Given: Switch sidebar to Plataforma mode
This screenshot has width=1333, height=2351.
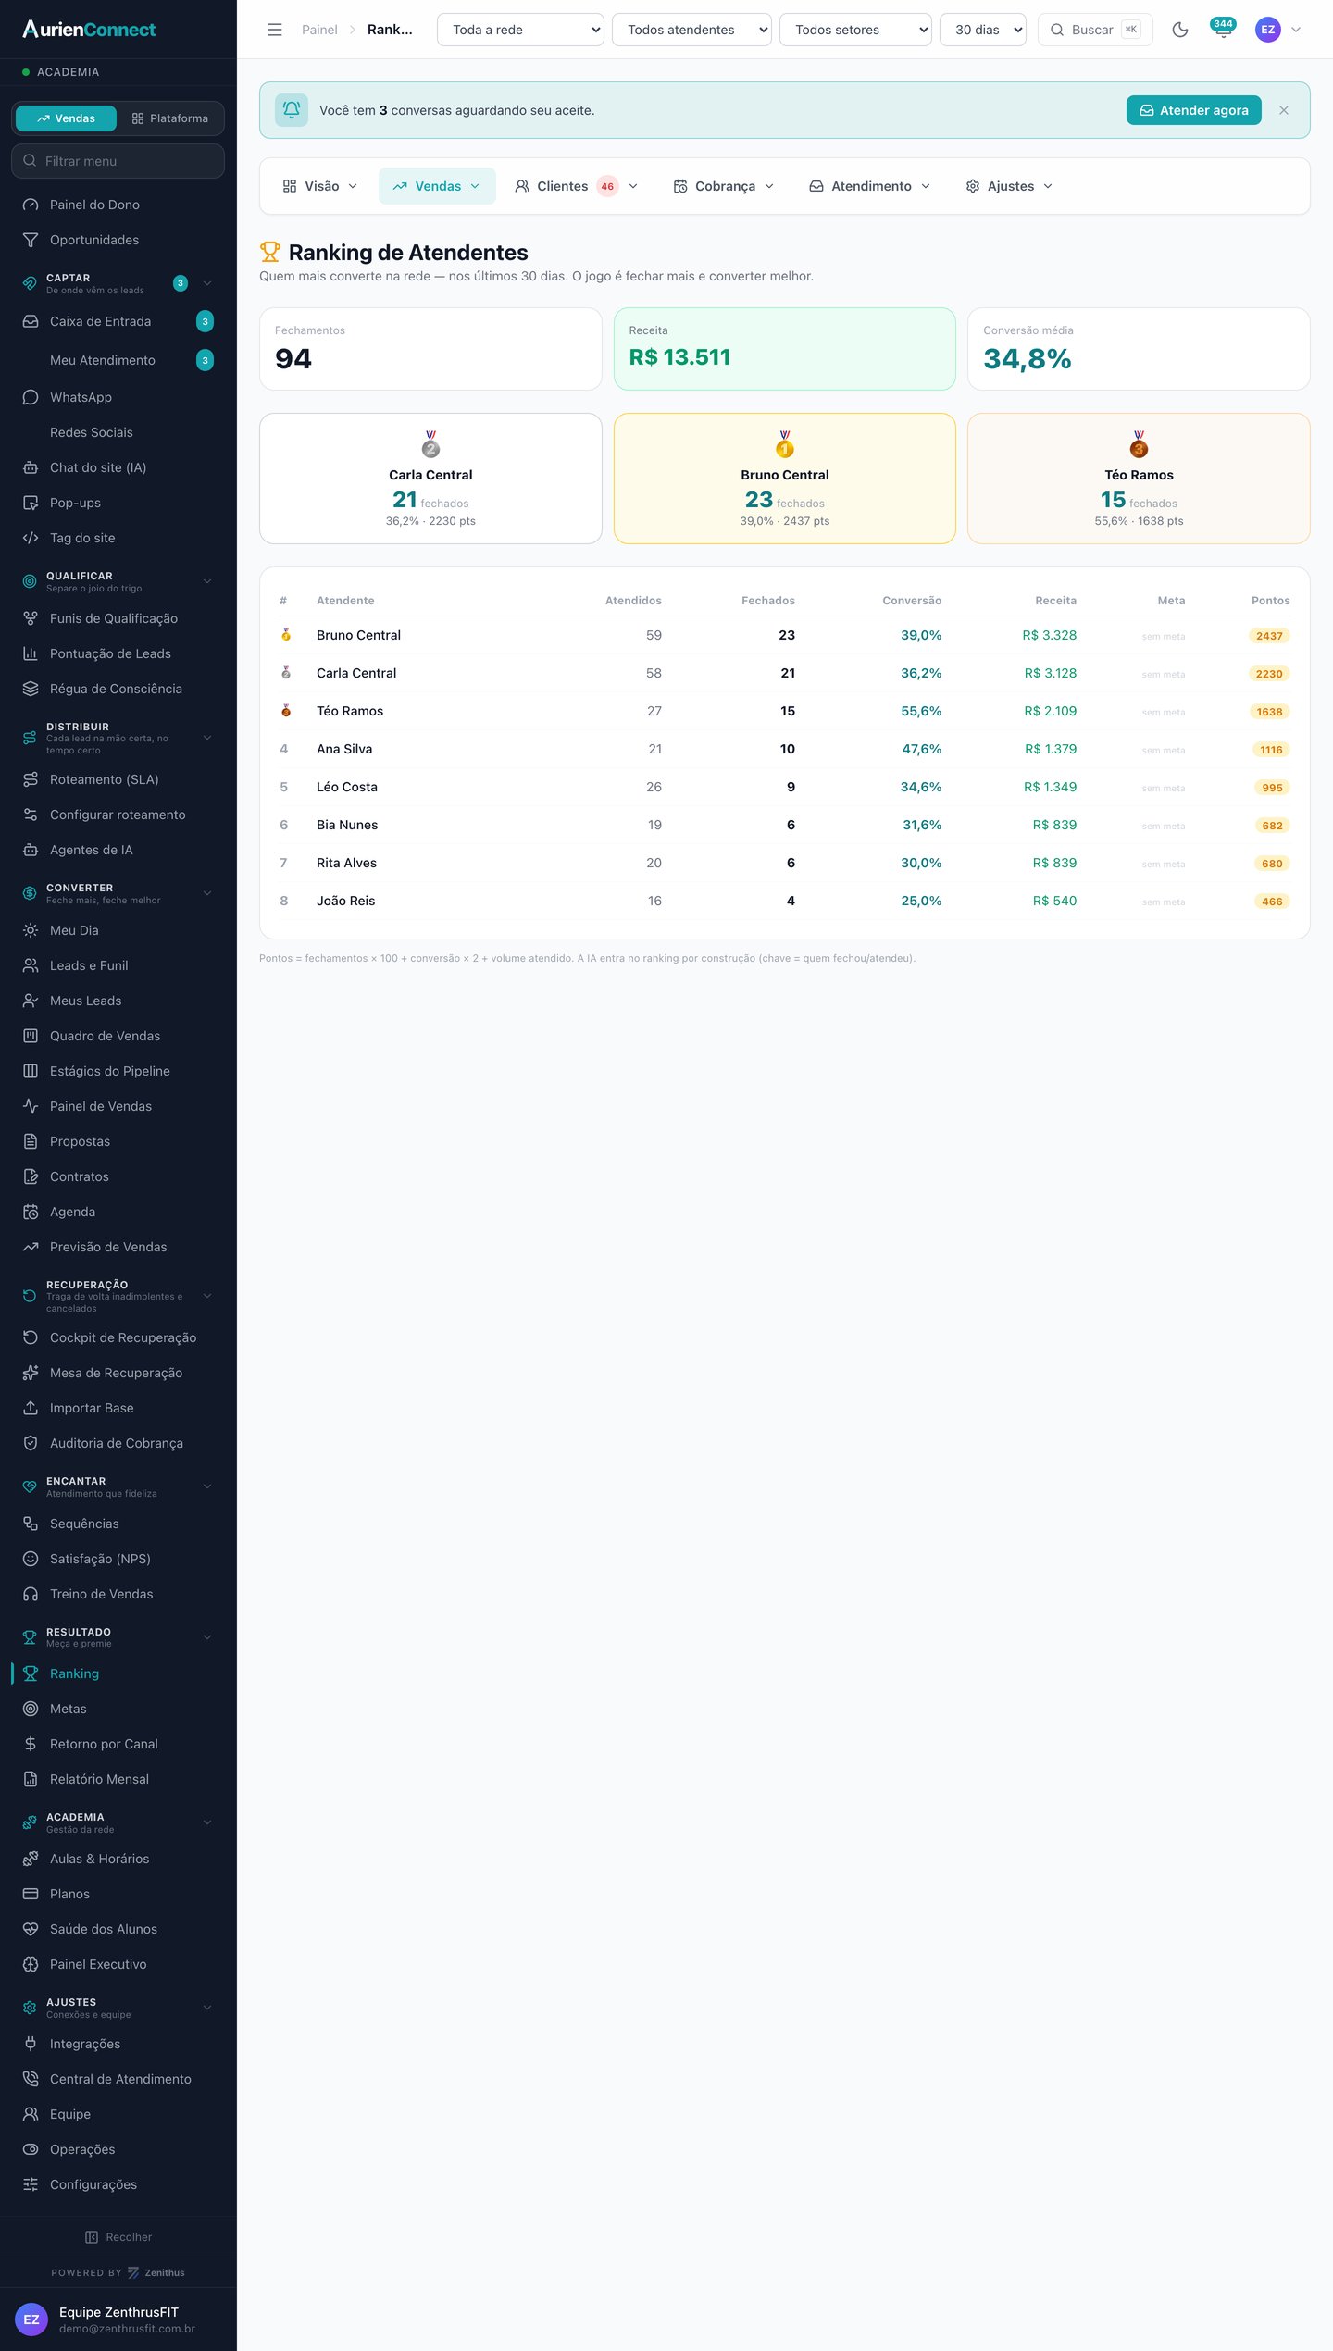Looking at the screenshot, I should click(x=170, y=118).
